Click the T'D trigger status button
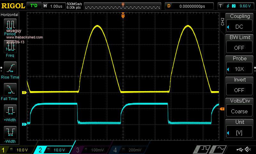 tap(34, 6)
